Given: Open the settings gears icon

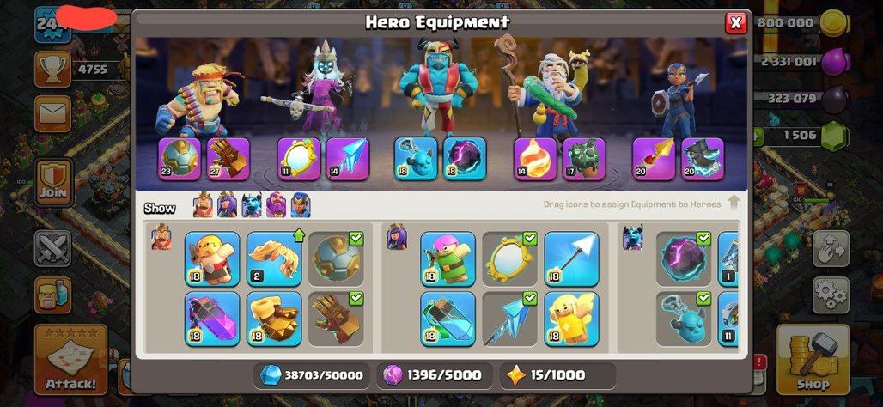Looking at the screenshot, I should click(x=831, y=295).
